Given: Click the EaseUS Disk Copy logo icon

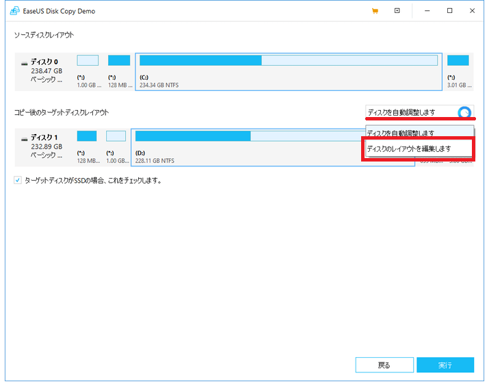Looking at the screenshot, I should pyautogui.click(x=14, y=11).
